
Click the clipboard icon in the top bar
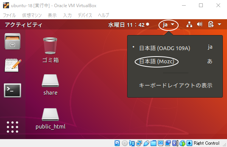point(211,24)
